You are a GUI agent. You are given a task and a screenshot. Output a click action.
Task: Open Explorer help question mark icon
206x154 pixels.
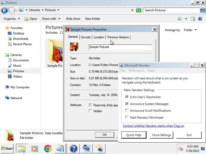tap(200, 19)
